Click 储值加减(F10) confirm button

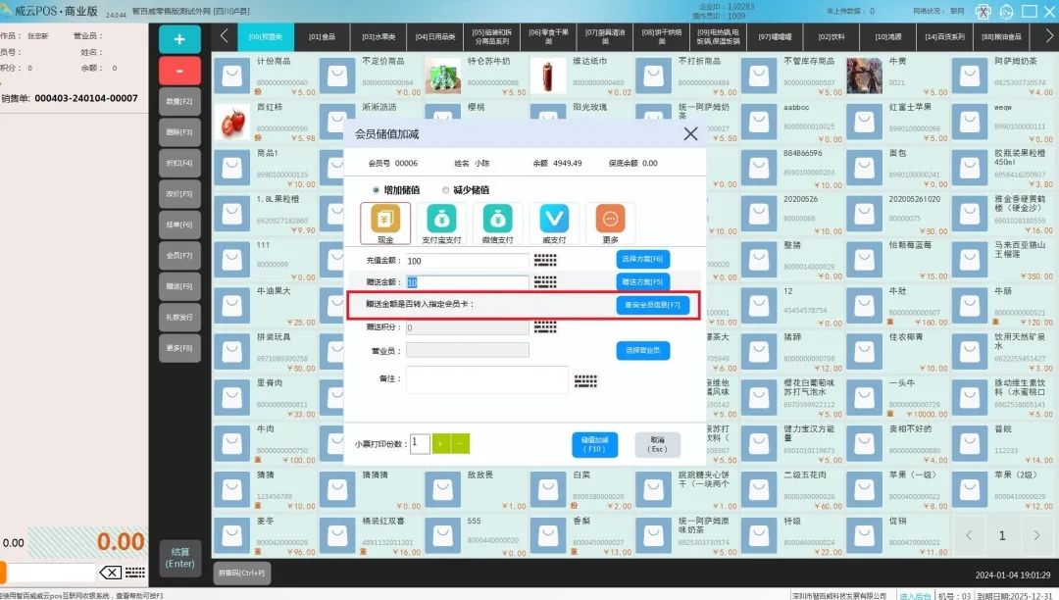click(x=594, y=445)
